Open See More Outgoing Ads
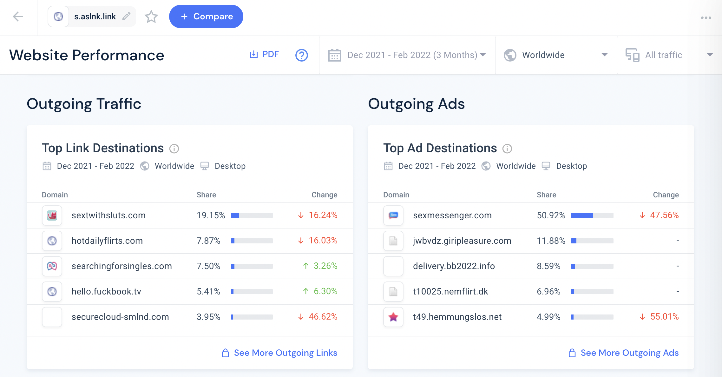 click(x=623, y=353)
